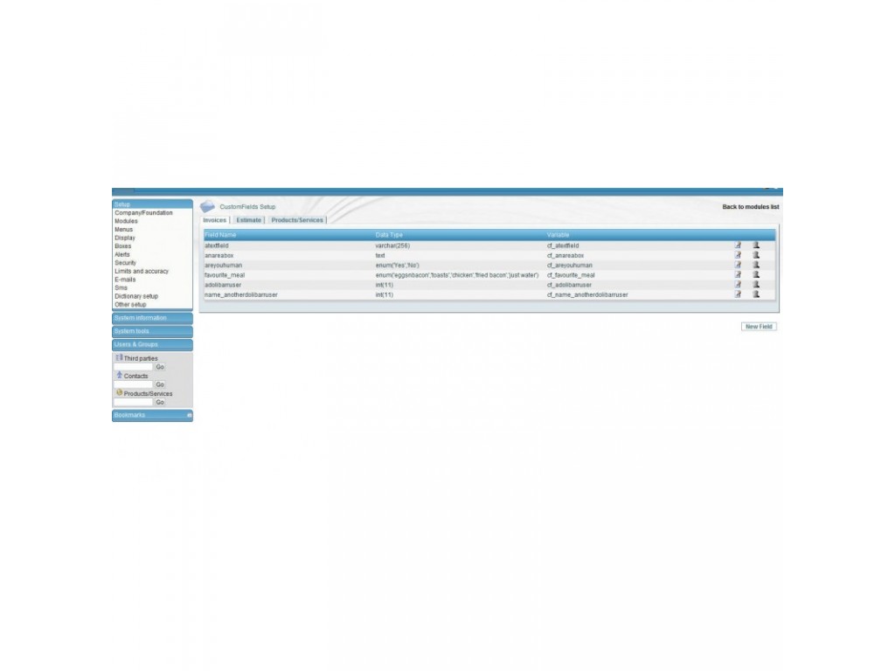
Task: Open Company/Foundation setup
Action: 143,213
